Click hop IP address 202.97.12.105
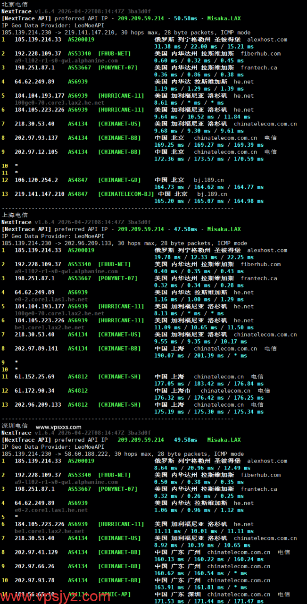Image resolution: width=307 pixels, height=604 pixels. tap(36, 152)
